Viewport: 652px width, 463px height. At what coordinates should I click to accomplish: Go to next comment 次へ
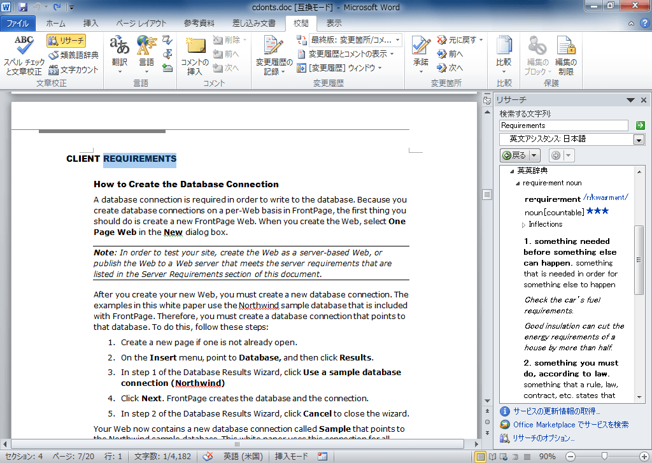pos(226,68)
